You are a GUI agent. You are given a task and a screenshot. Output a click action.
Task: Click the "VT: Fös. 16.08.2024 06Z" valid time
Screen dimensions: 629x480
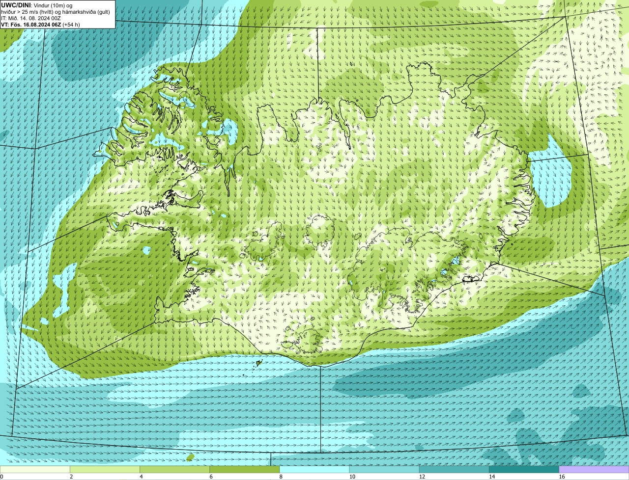click(x=31, y=25)
